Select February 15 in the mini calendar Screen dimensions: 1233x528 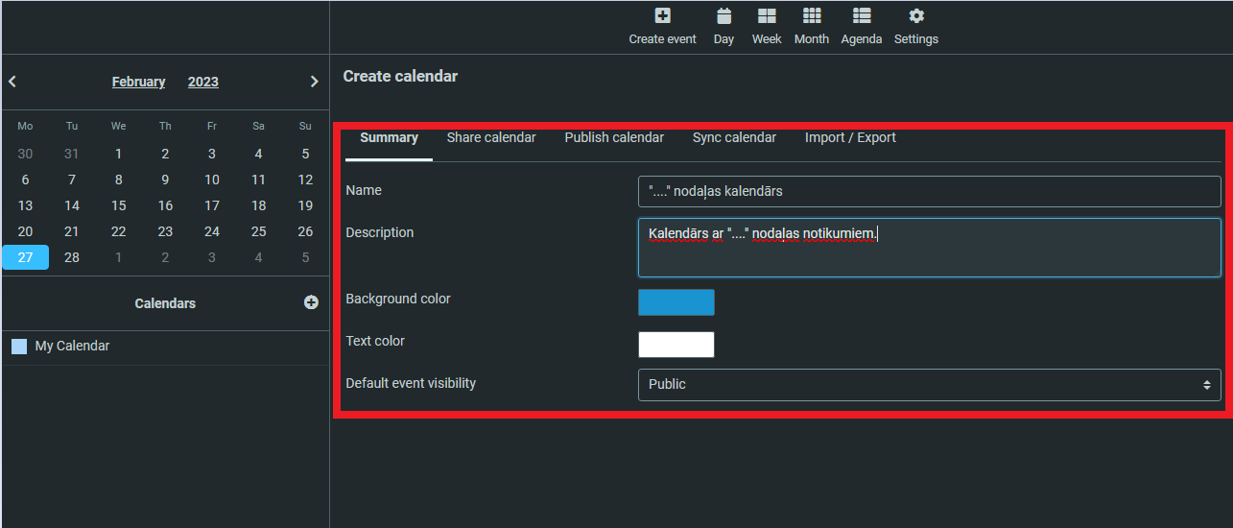[118, 205]
